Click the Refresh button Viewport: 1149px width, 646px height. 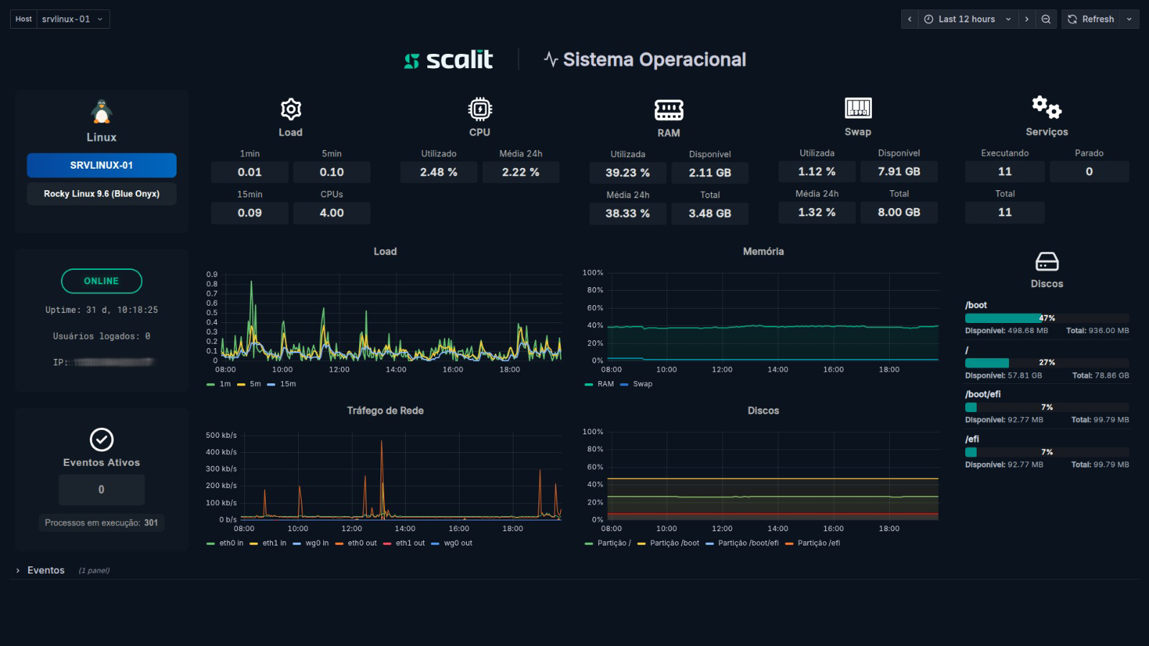[1091, 19]
